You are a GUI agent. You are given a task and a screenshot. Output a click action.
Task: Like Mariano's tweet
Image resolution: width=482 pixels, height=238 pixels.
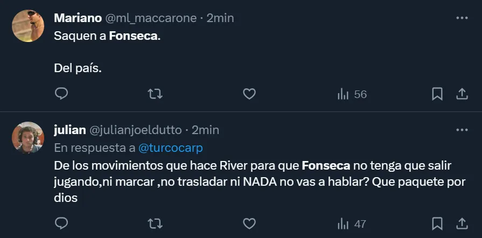pyautogui.click(x=249, y=94)
